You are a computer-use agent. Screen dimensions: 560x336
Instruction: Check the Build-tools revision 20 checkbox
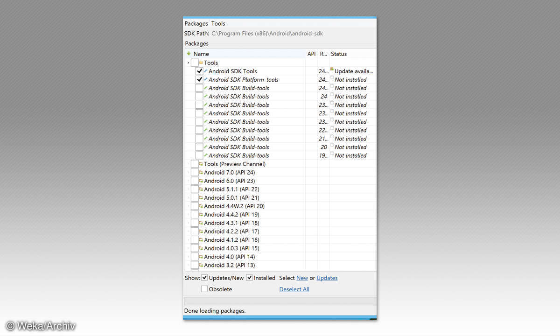coord(199,147)
